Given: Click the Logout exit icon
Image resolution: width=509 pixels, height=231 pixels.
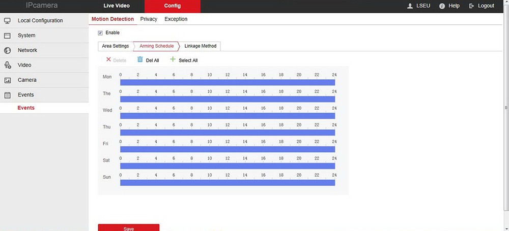Looking at the screenshot, I should 471,6.
